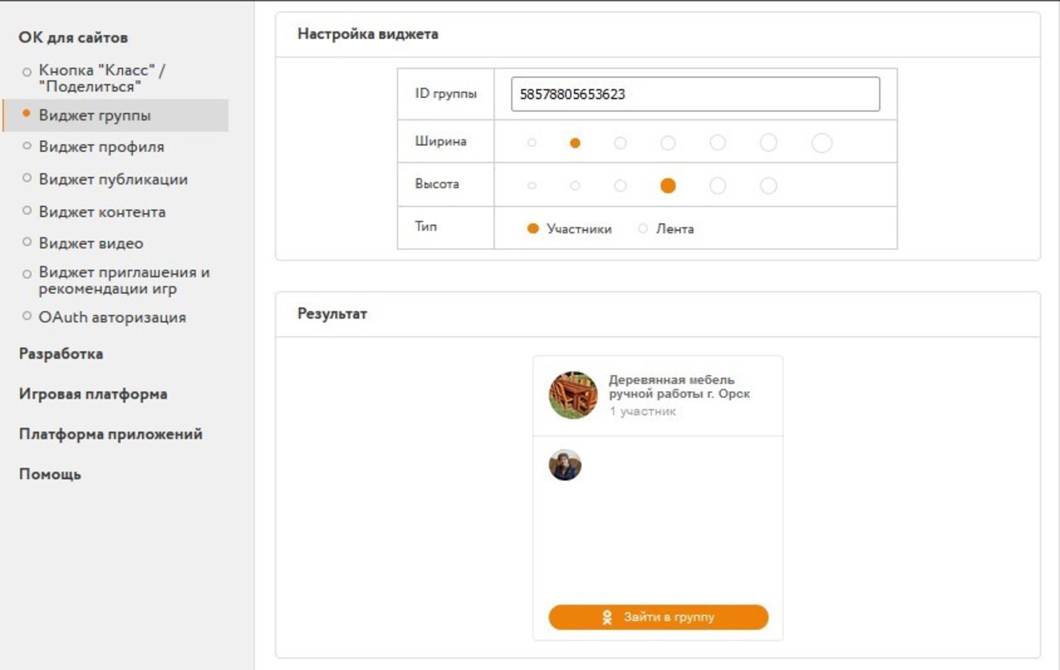Open «Виджет публикации» in the sidebar
The image size is (1060, 670).
point(113,179)
